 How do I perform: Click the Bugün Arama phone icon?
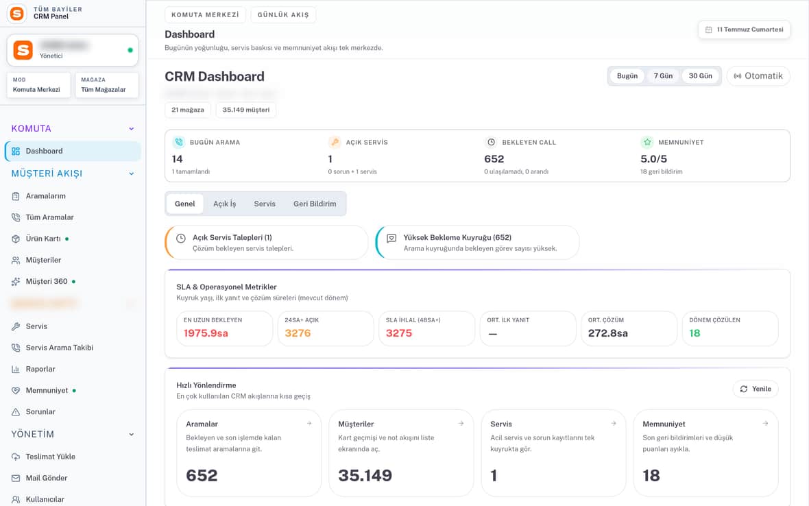[x=178, y=142]
